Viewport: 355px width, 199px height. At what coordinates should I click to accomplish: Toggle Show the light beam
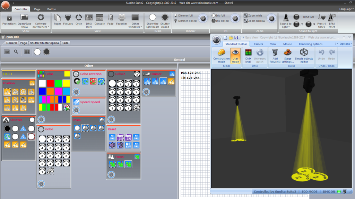[153, 21]
